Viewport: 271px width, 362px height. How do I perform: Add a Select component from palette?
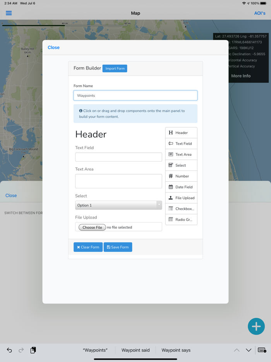[x=181, y=165]
